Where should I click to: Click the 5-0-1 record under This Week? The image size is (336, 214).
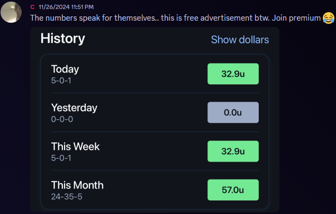click(61, 158)
